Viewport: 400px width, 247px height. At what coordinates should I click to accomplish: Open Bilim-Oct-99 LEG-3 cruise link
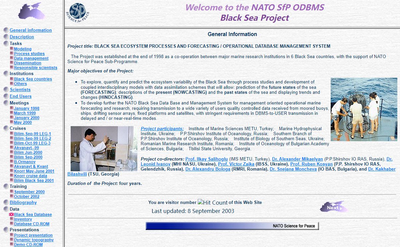[x=32, y=143]
